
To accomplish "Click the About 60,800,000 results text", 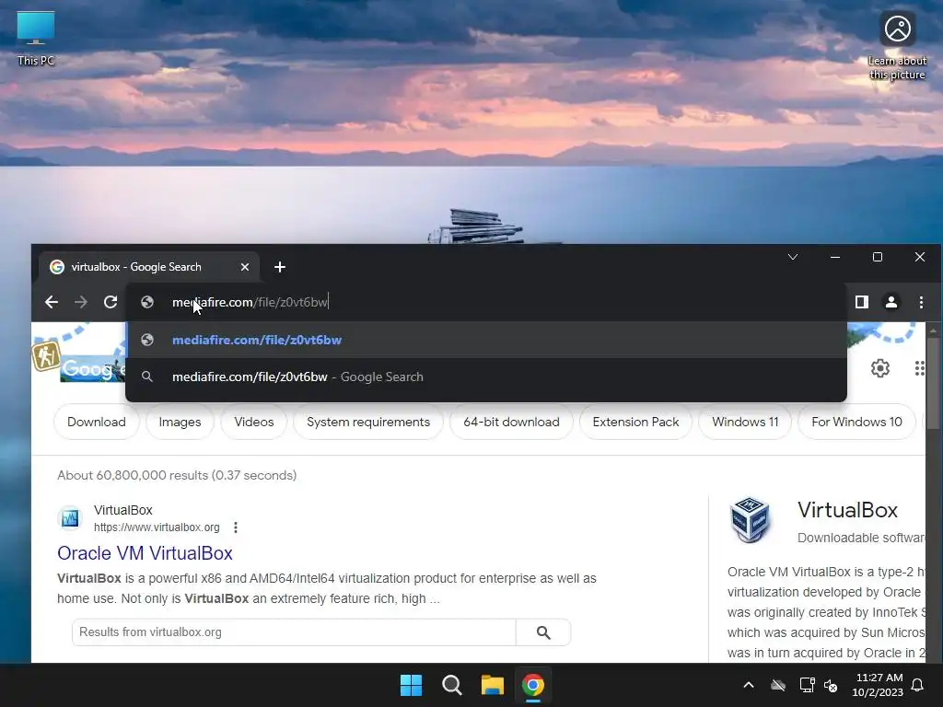I will (177, 475).
